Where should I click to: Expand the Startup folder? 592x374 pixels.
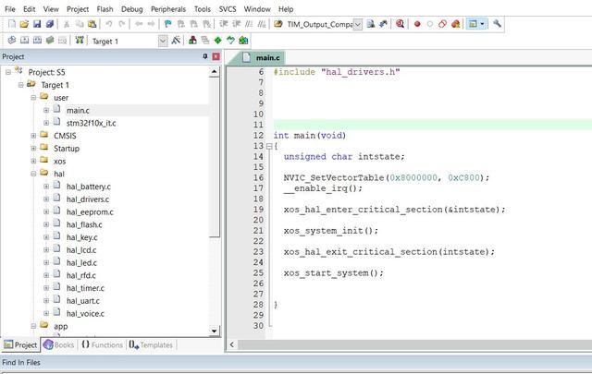(x=33, y=149)
